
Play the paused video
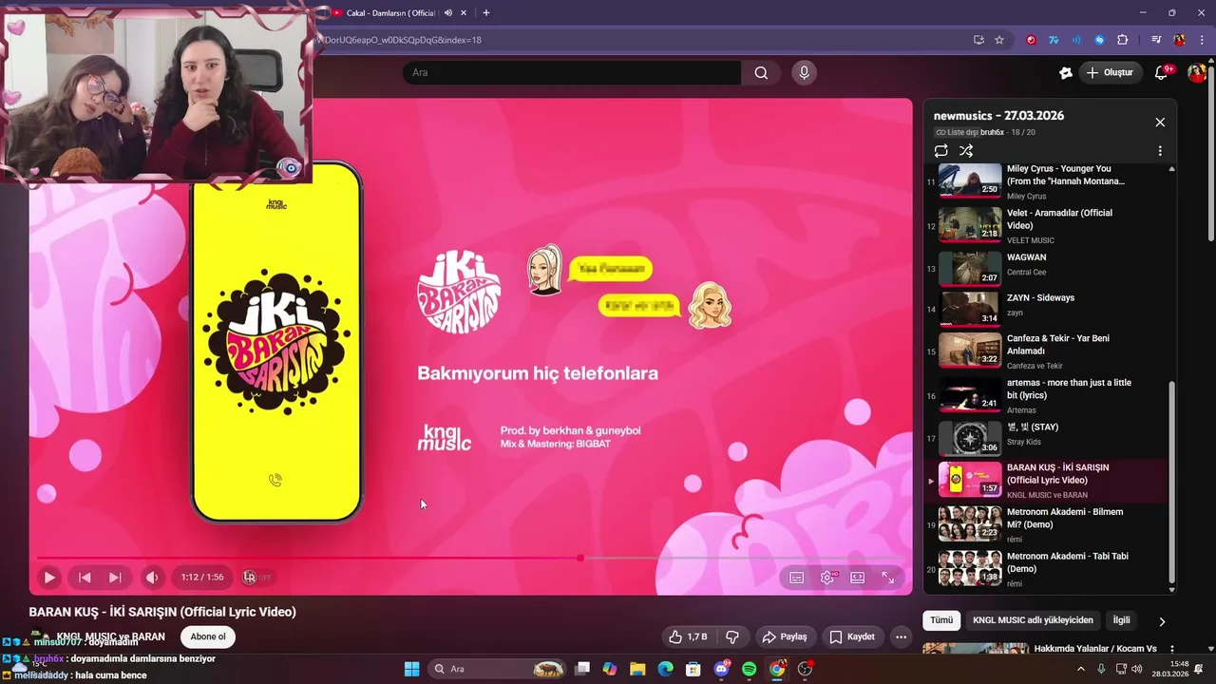pos(49,577)
